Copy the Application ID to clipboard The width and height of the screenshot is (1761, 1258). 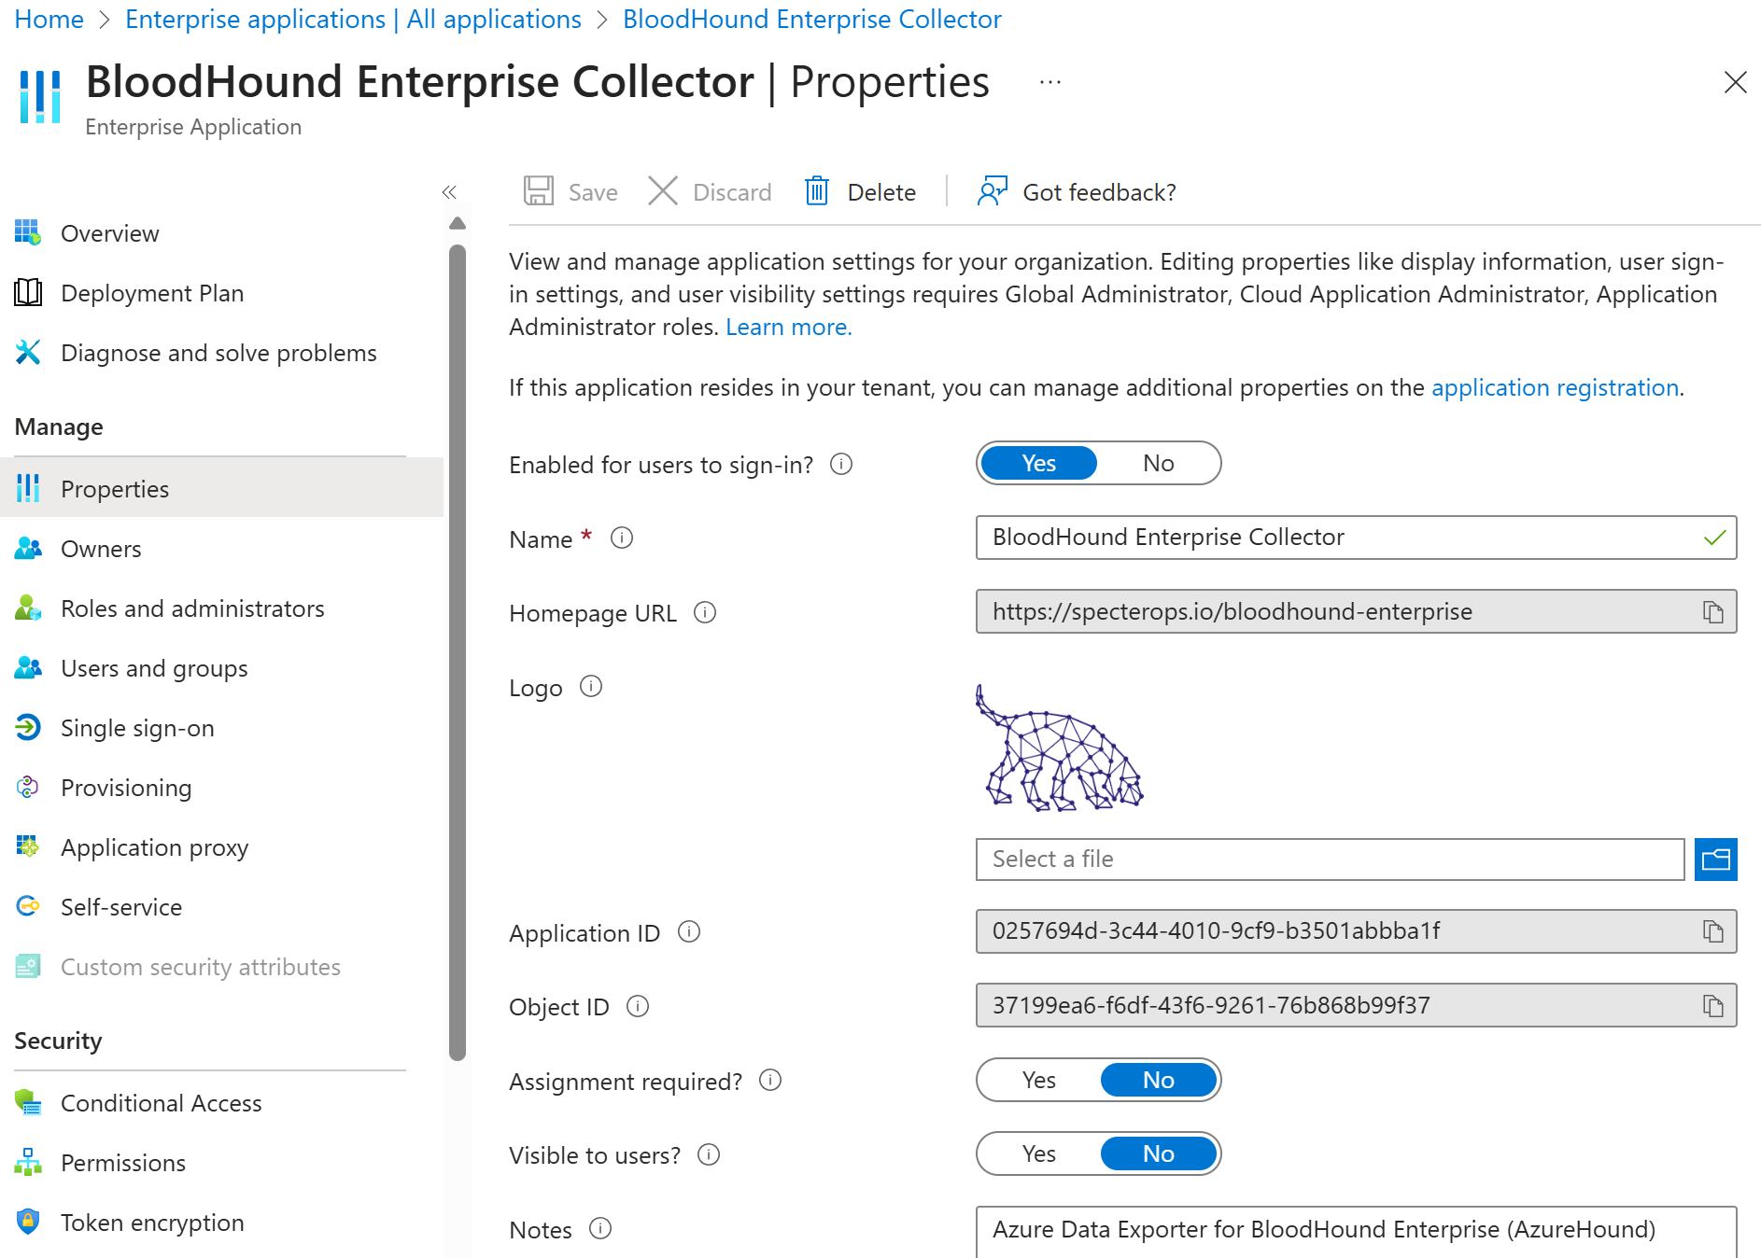1713,931
